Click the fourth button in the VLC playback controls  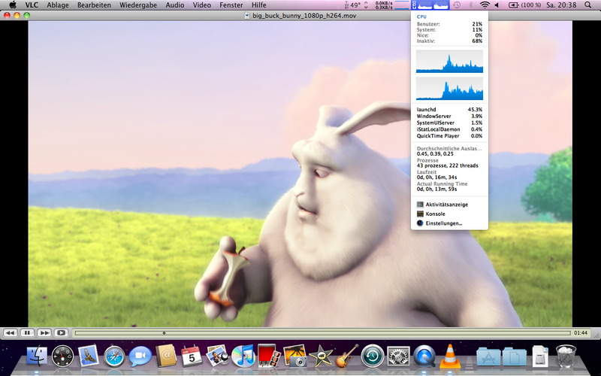pos(61,332)
